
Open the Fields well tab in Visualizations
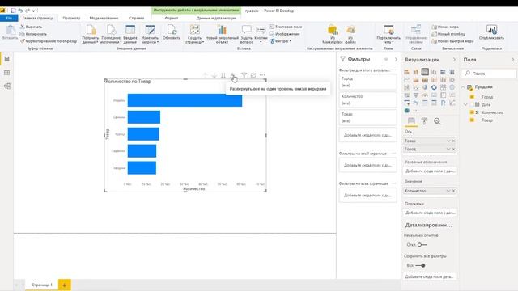point(411,121)
